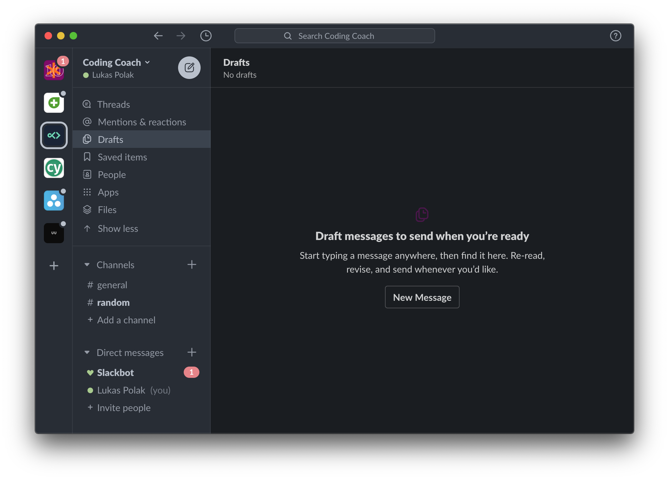The image size is (669, 480).
Task: Open Saved items
Action: (122, 157)
